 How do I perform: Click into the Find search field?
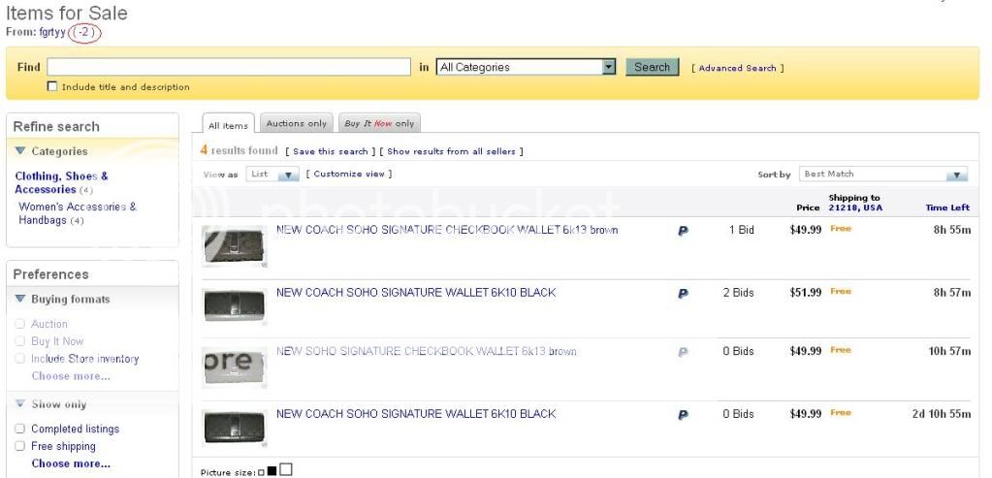click(x=229, y=67)
